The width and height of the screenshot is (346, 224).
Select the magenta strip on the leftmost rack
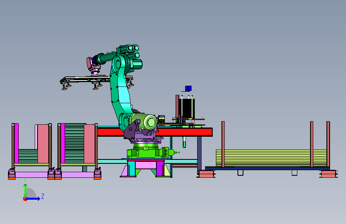point(16,143)
